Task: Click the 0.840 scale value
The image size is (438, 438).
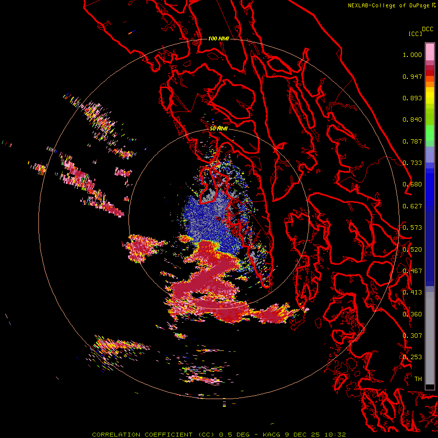Action: pos(412,120)
